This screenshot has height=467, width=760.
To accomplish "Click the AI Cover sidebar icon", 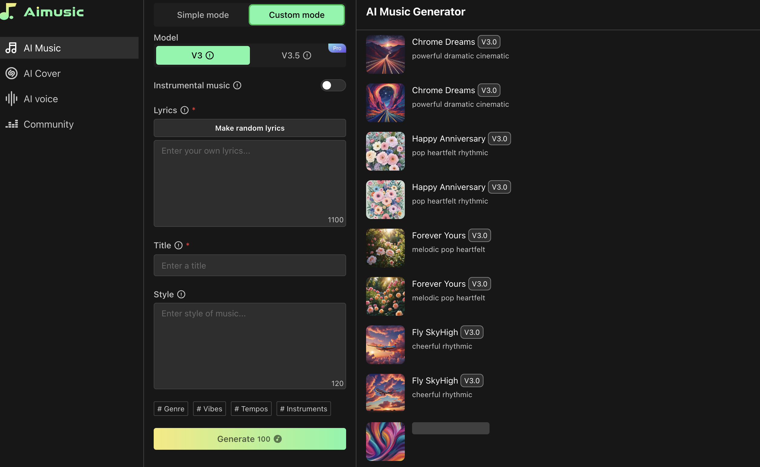I will tap(11, 73).
